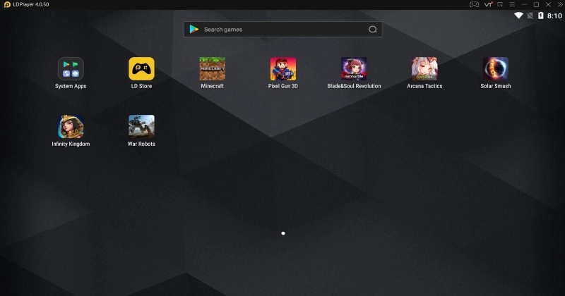The width and height of the screenshot is (565, 296).
Task: Click the no-SIM signal status icon
Action: point(530,16)
